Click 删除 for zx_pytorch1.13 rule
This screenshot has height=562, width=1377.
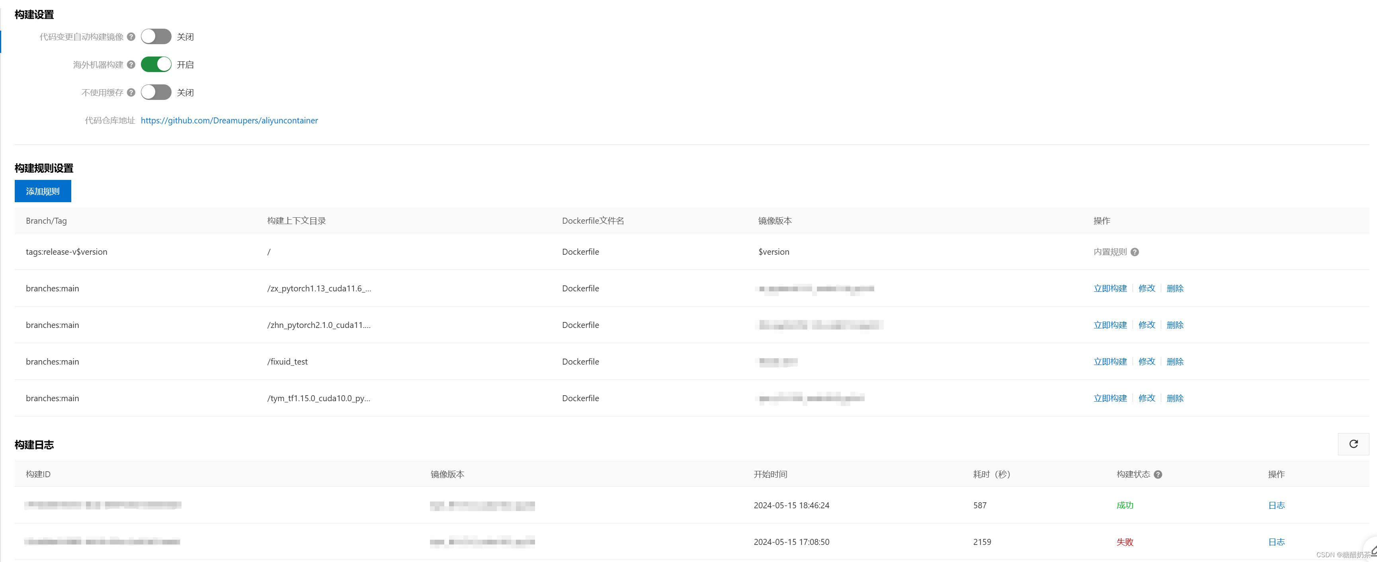pyautogui.click(x=1175, y=289)
